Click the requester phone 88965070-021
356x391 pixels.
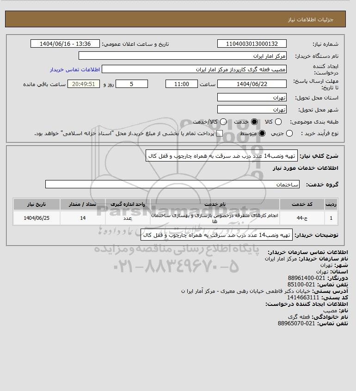click(x=296, y=323)
